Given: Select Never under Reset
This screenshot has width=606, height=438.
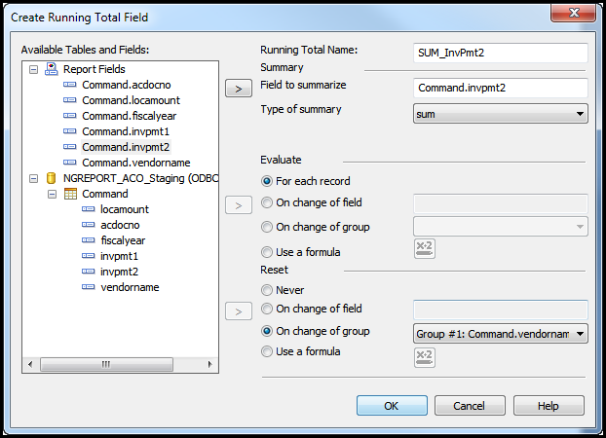Looking at the screenshot, I should coord(268,290).
